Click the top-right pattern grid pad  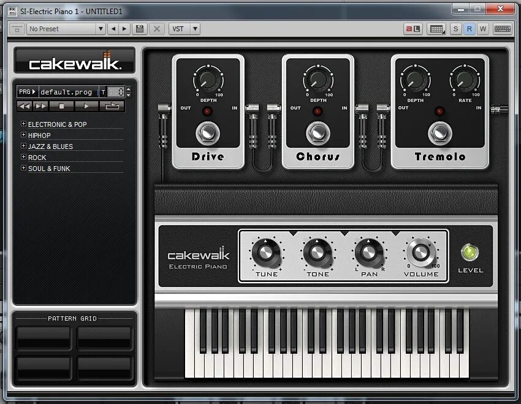[x=105, y=338]
